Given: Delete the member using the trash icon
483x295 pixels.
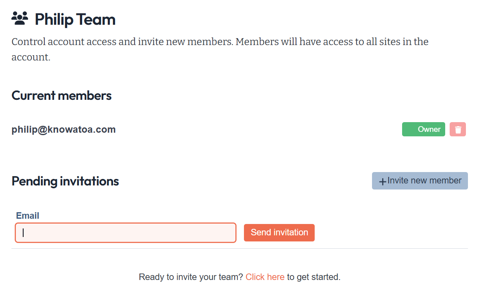Looking at the screenshot, I should 458,129.
